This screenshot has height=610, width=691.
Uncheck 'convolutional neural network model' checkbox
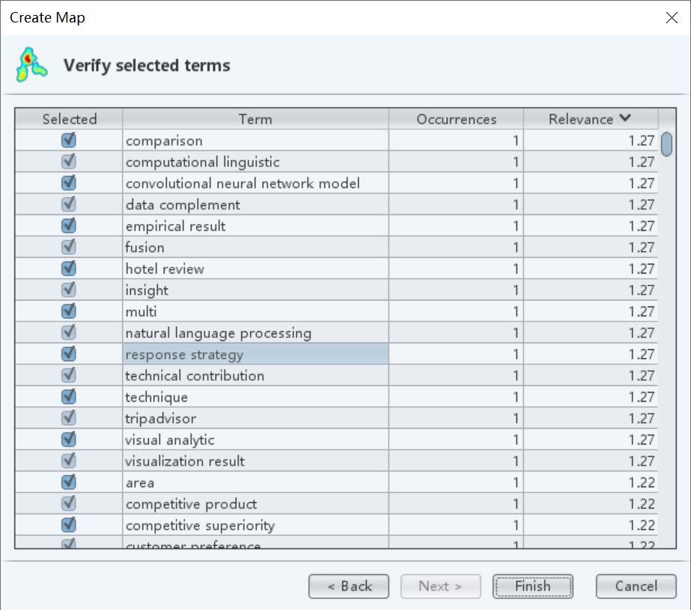tap(69, 183)
